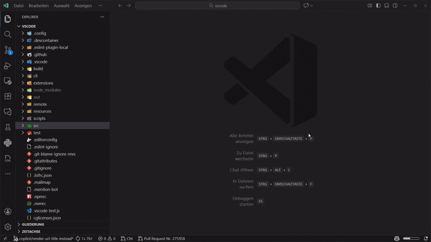
Task: Open the Anzeigen menu
Action: coord(83,5)
